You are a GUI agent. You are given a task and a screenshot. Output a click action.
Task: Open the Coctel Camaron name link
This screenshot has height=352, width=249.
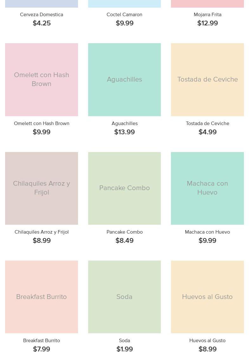tap(124, 15)
